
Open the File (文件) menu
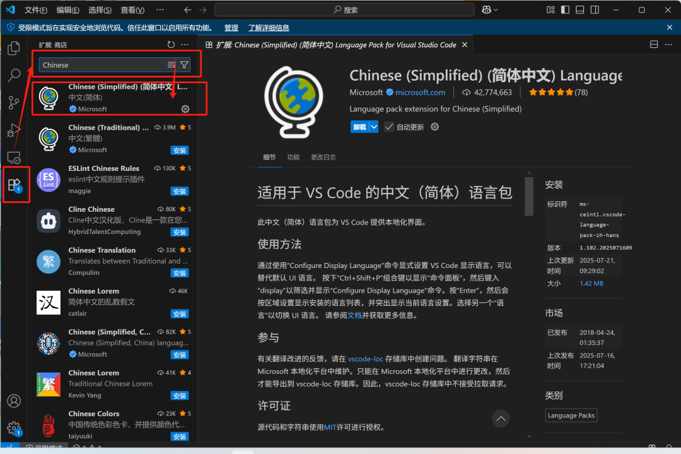(36, 9)
